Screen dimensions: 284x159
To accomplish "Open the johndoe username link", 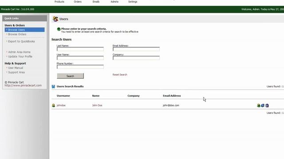I will tap(61, 105).
